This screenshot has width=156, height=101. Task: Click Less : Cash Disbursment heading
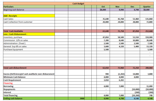29,34
